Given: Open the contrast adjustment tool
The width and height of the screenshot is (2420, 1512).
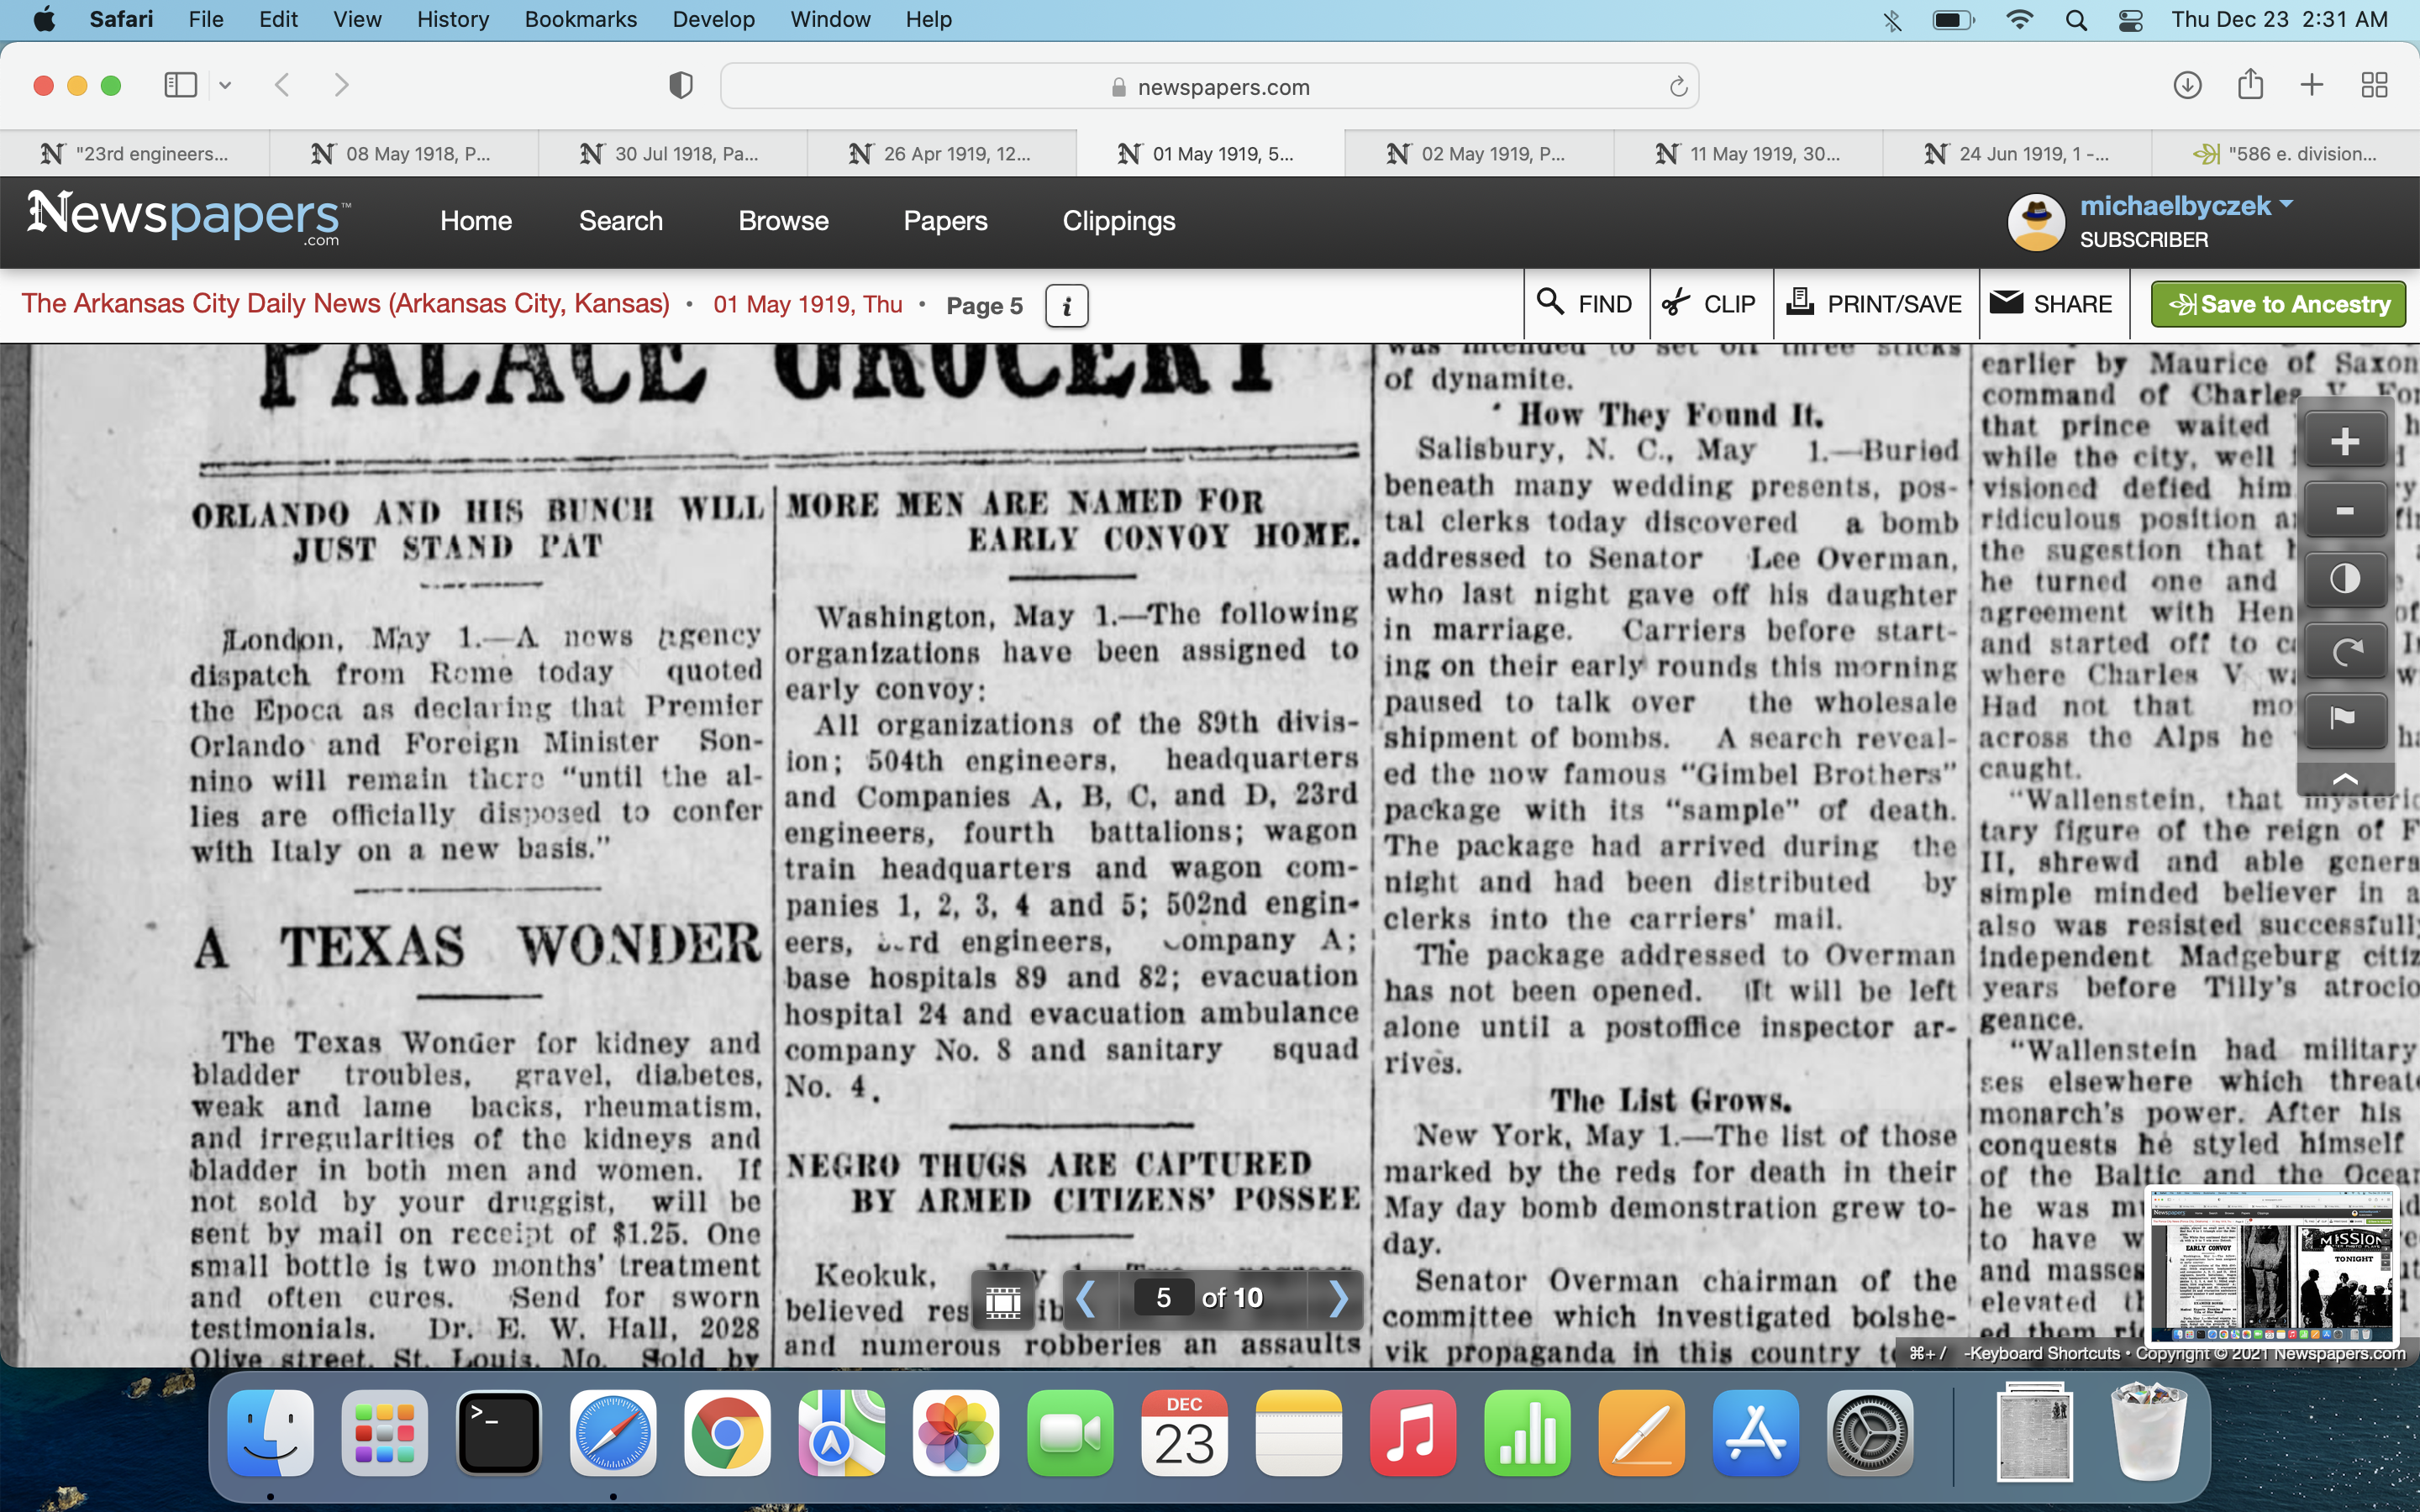Looking at the screenshot, I should 2344,580.
